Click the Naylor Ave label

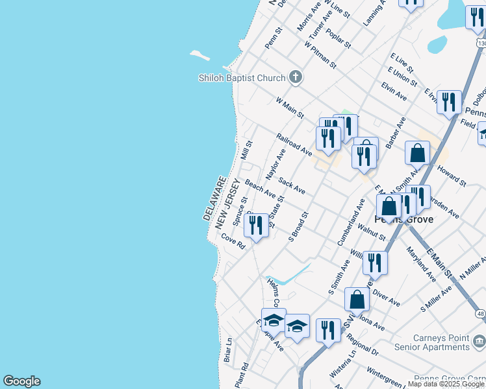click(x=275, y=164)
